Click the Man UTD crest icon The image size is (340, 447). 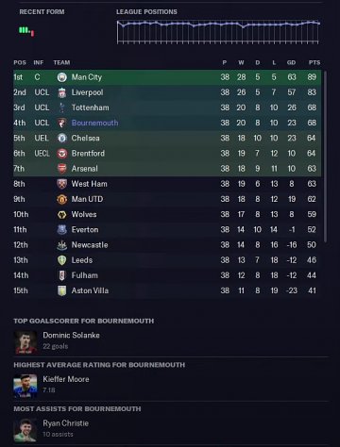pyautogui.click(x=62, y=199)
